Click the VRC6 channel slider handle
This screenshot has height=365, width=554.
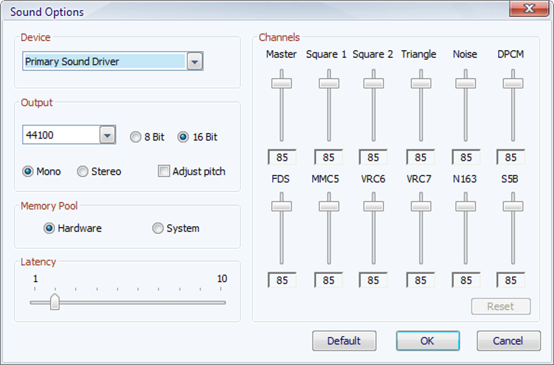click(374, 206)
